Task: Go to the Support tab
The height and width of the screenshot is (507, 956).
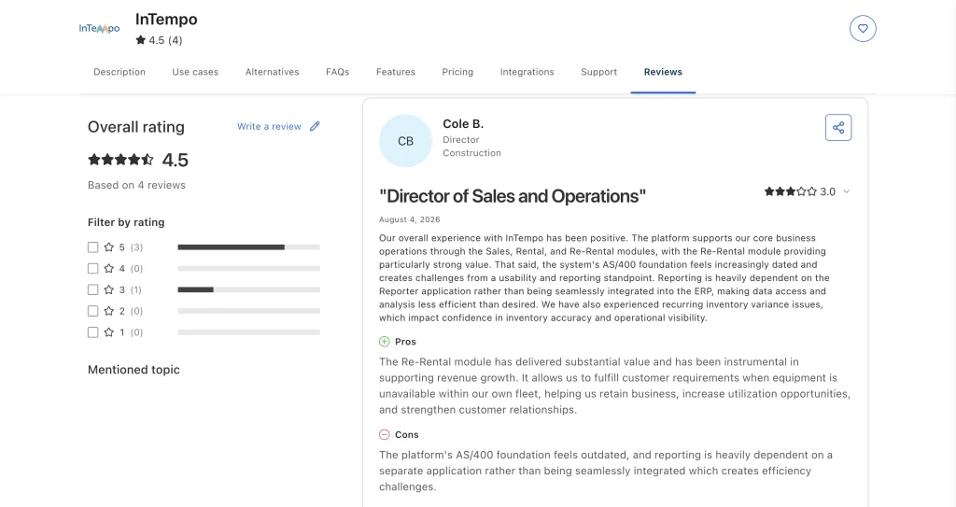Action: pyautogui.click(x=599, y=72)
